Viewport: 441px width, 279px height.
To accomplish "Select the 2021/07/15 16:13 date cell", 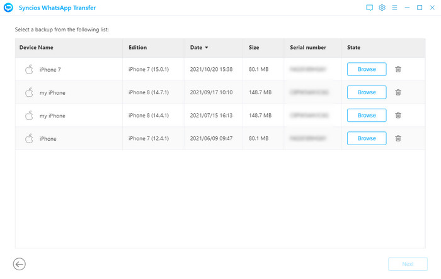I will [x=211, y=115].
